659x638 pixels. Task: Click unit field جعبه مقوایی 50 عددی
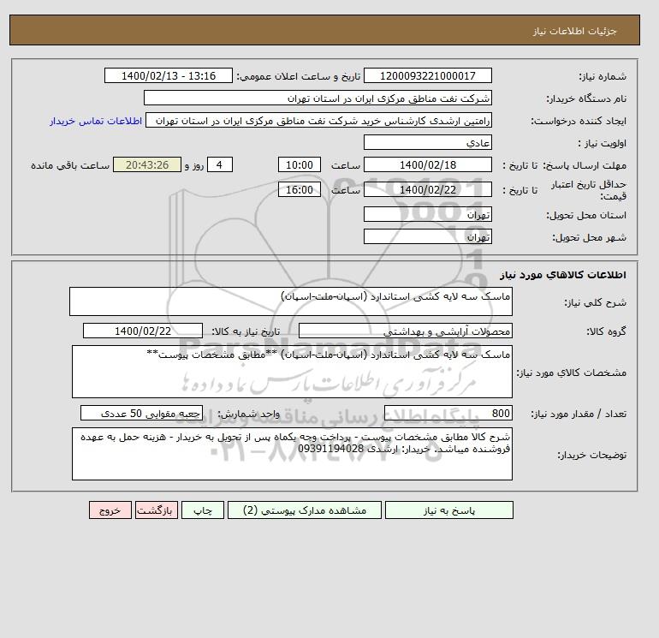[x=141, y=413]
